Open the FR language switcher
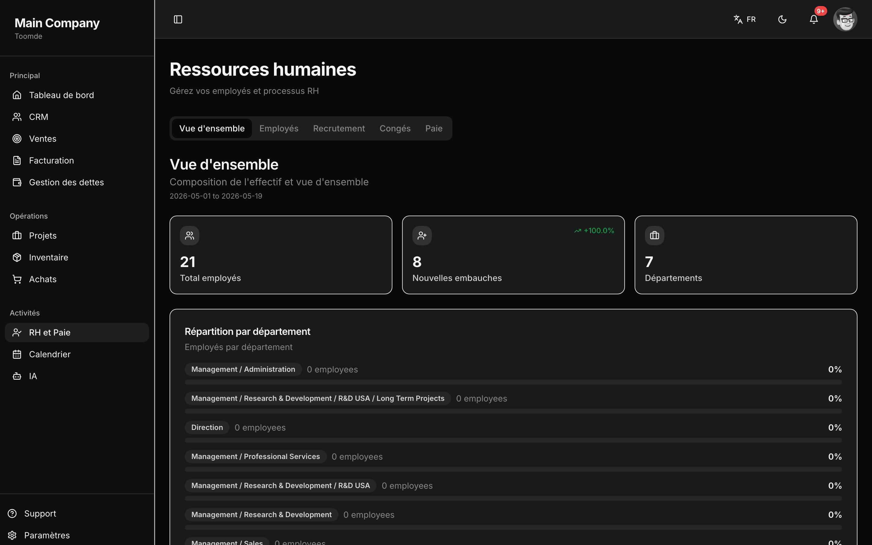 745,19
